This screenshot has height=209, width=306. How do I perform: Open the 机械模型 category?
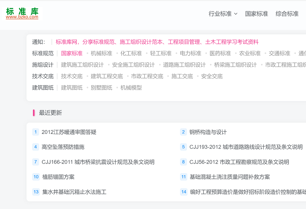point(131,88)
